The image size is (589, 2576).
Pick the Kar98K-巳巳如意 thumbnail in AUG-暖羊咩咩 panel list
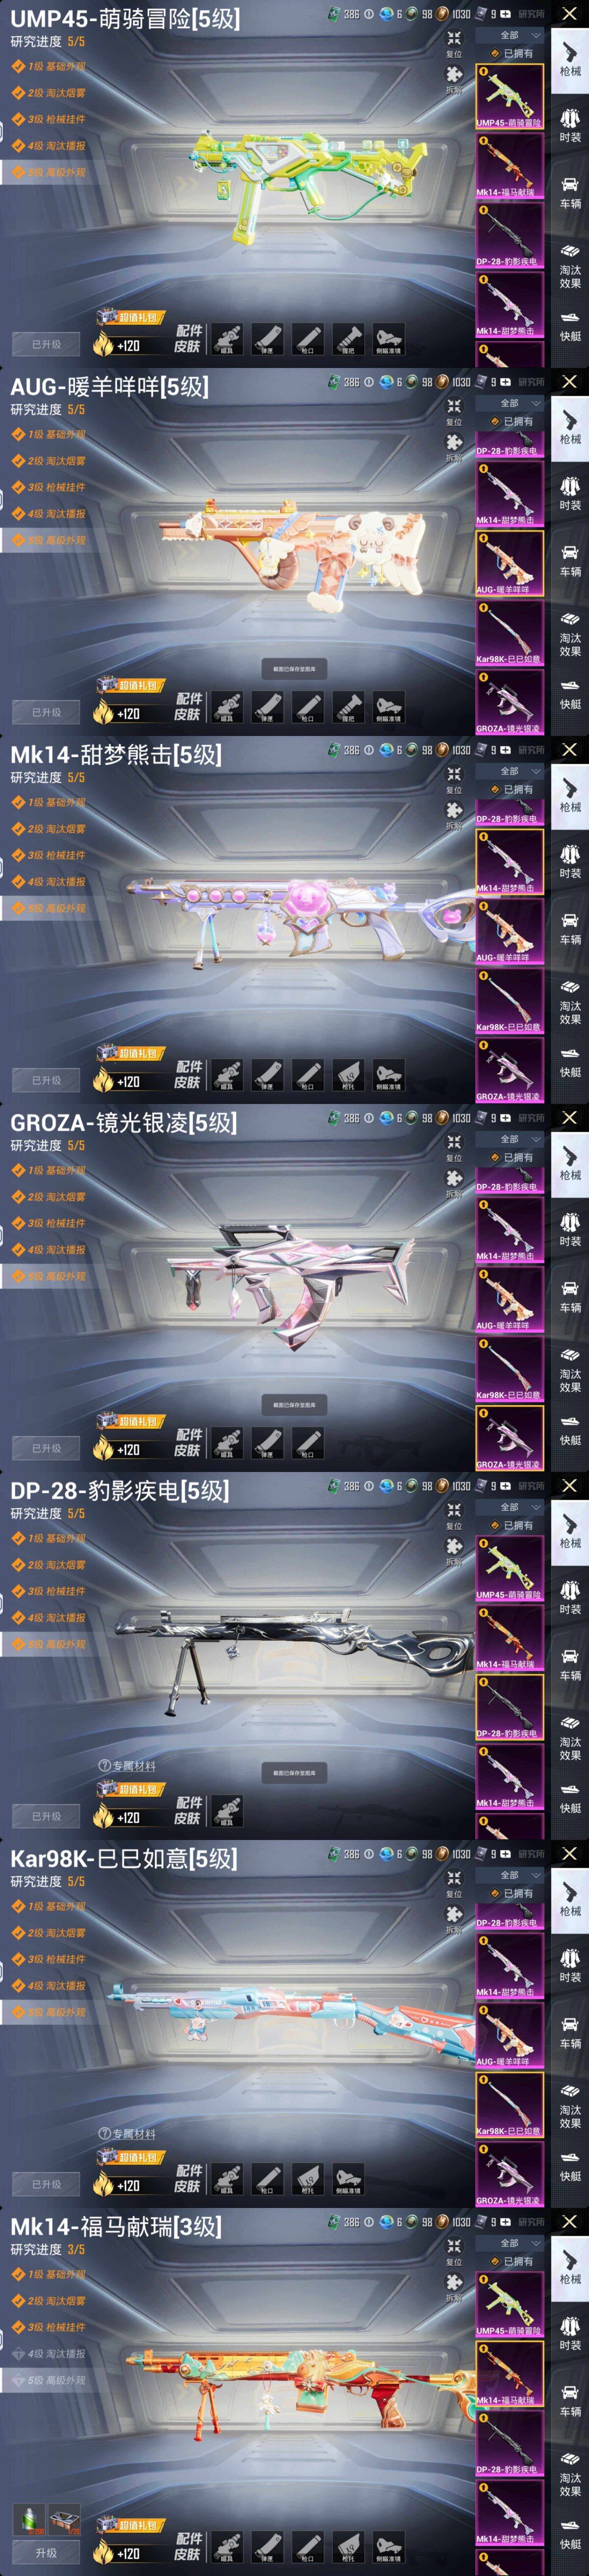[x=509, y=634]
